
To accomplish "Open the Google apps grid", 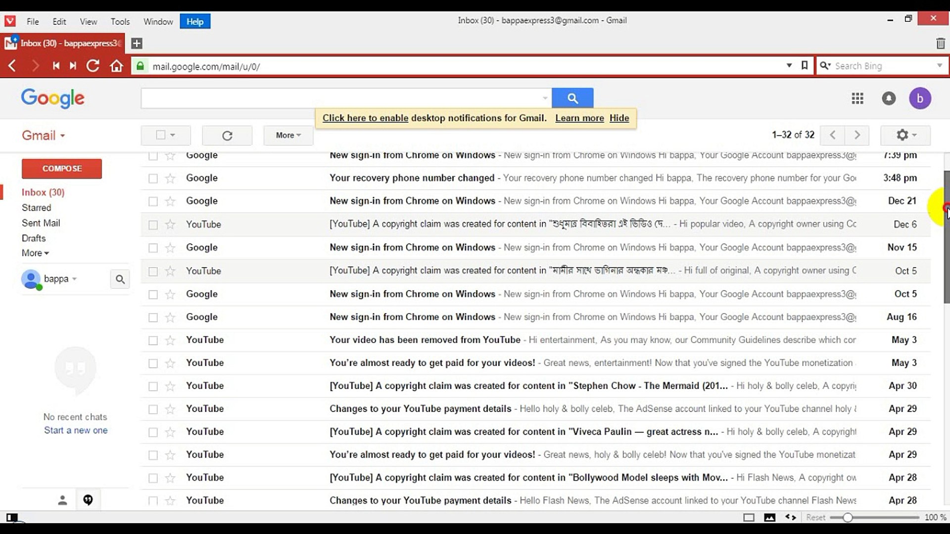I will (857, 98).
